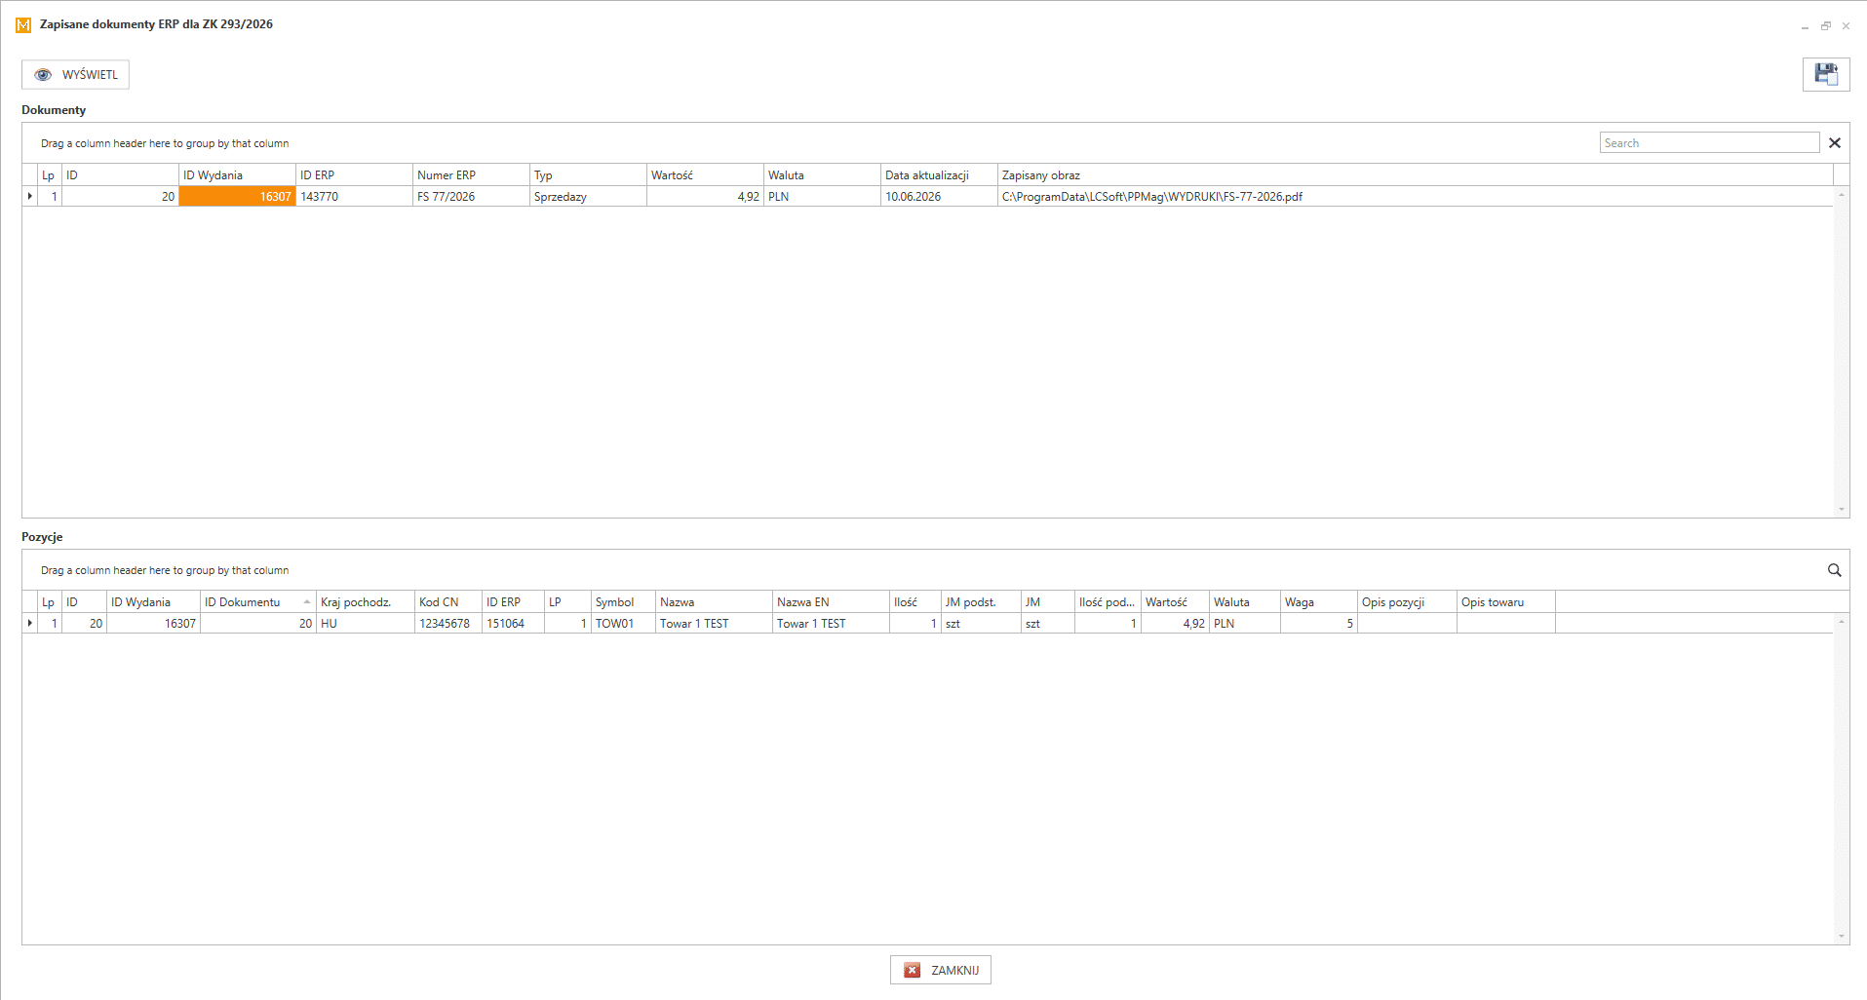Click the Waga column header
The width and height of the screenshot is (1867, 1000).
(1319, 602)
